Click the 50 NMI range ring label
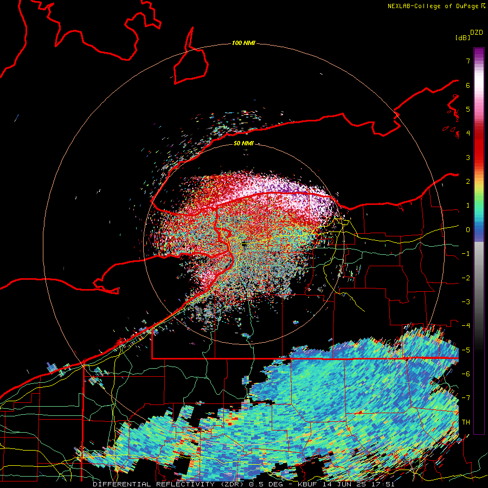This screenshot has width=488, height=488. pyautogui.click(x=243, y=143)
